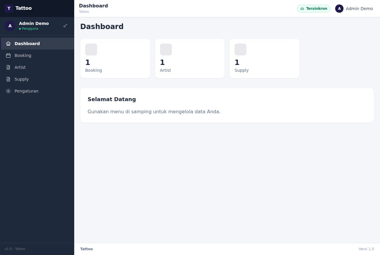This screenshot has width=380, height=255.
Task: Click the Tersinkron sync status badge
Action: (313, 9)
